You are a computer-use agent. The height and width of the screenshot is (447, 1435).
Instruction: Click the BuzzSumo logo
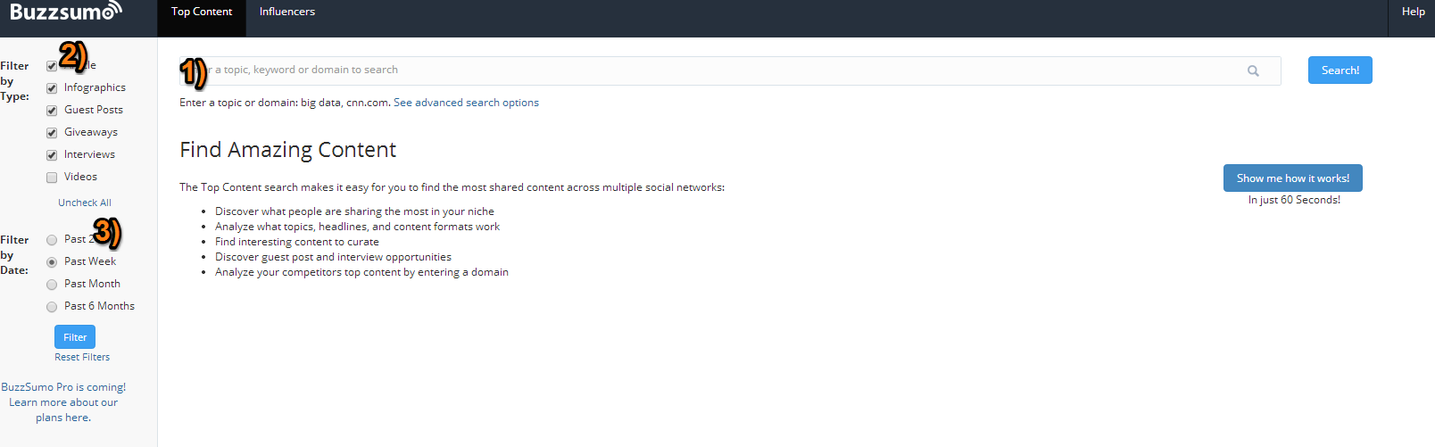click(x=64, y=12)
